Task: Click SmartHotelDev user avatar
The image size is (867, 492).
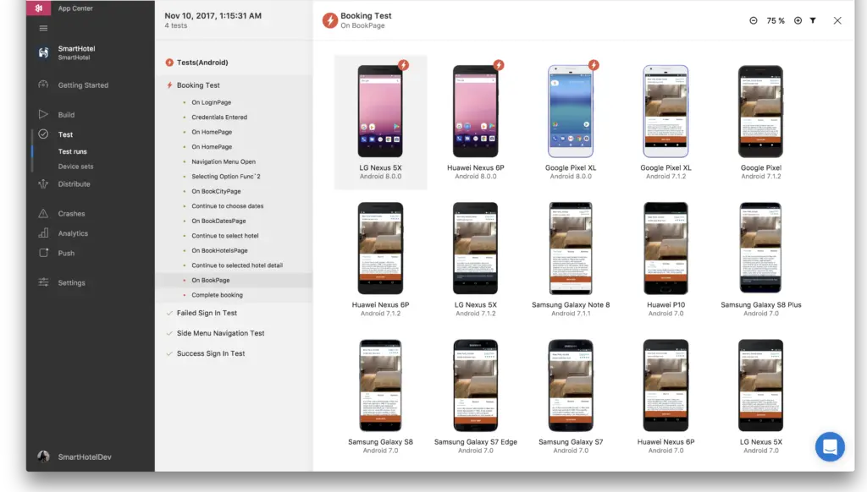Action: [43, 456]
